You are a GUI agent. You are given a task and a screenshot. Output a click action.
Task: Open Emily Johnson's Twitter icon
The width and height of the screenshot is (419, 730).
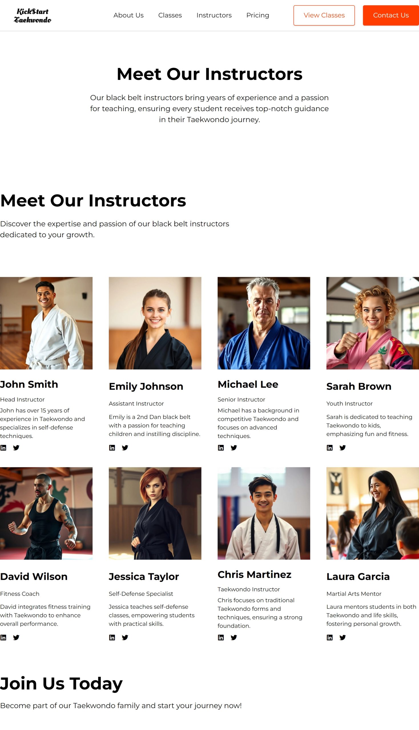click(x=125, y=448)
